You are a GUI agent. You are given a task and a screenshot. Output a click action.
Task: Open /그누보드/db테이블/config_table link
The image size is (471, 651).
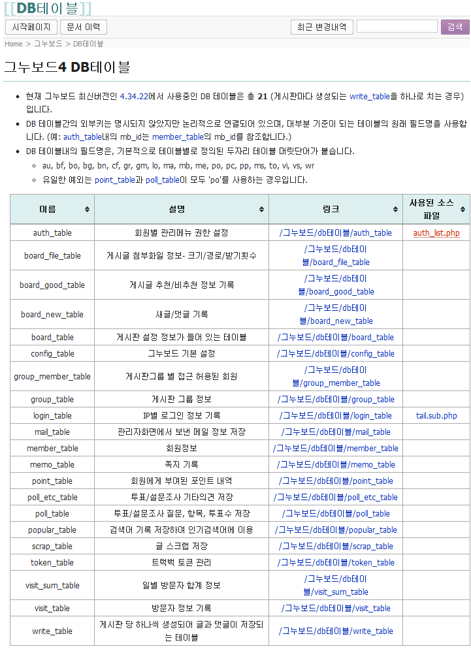coord(336,353)
